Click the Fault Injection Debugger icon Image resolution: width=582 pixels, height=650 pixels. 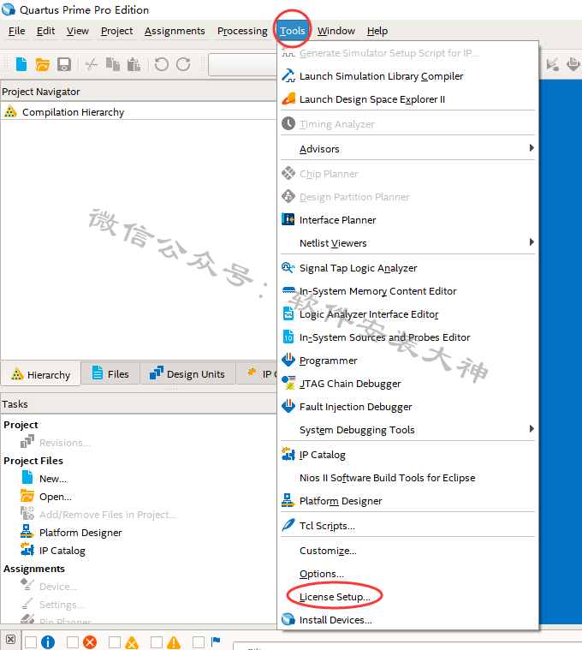point(288,406)
